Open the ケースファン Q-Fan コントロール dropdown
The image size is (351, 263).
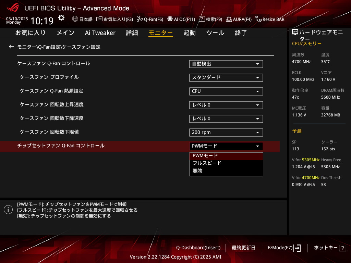pyautogui.click(x=226, y=64)
